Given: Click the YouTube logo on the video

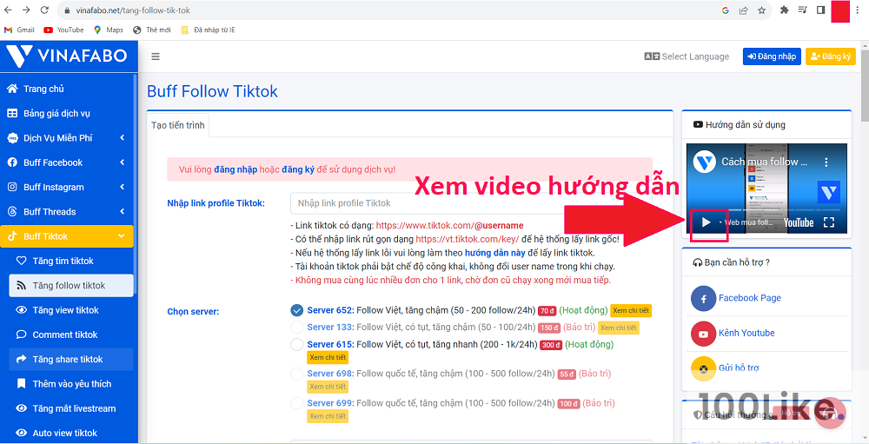Looking at the screenshot, I should [x=799, y=222].
